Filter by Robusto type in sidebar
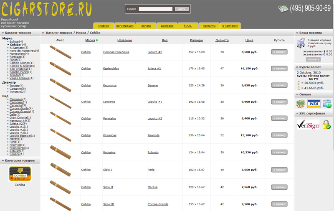Screen dimensions: 334x211 point(15,151)
